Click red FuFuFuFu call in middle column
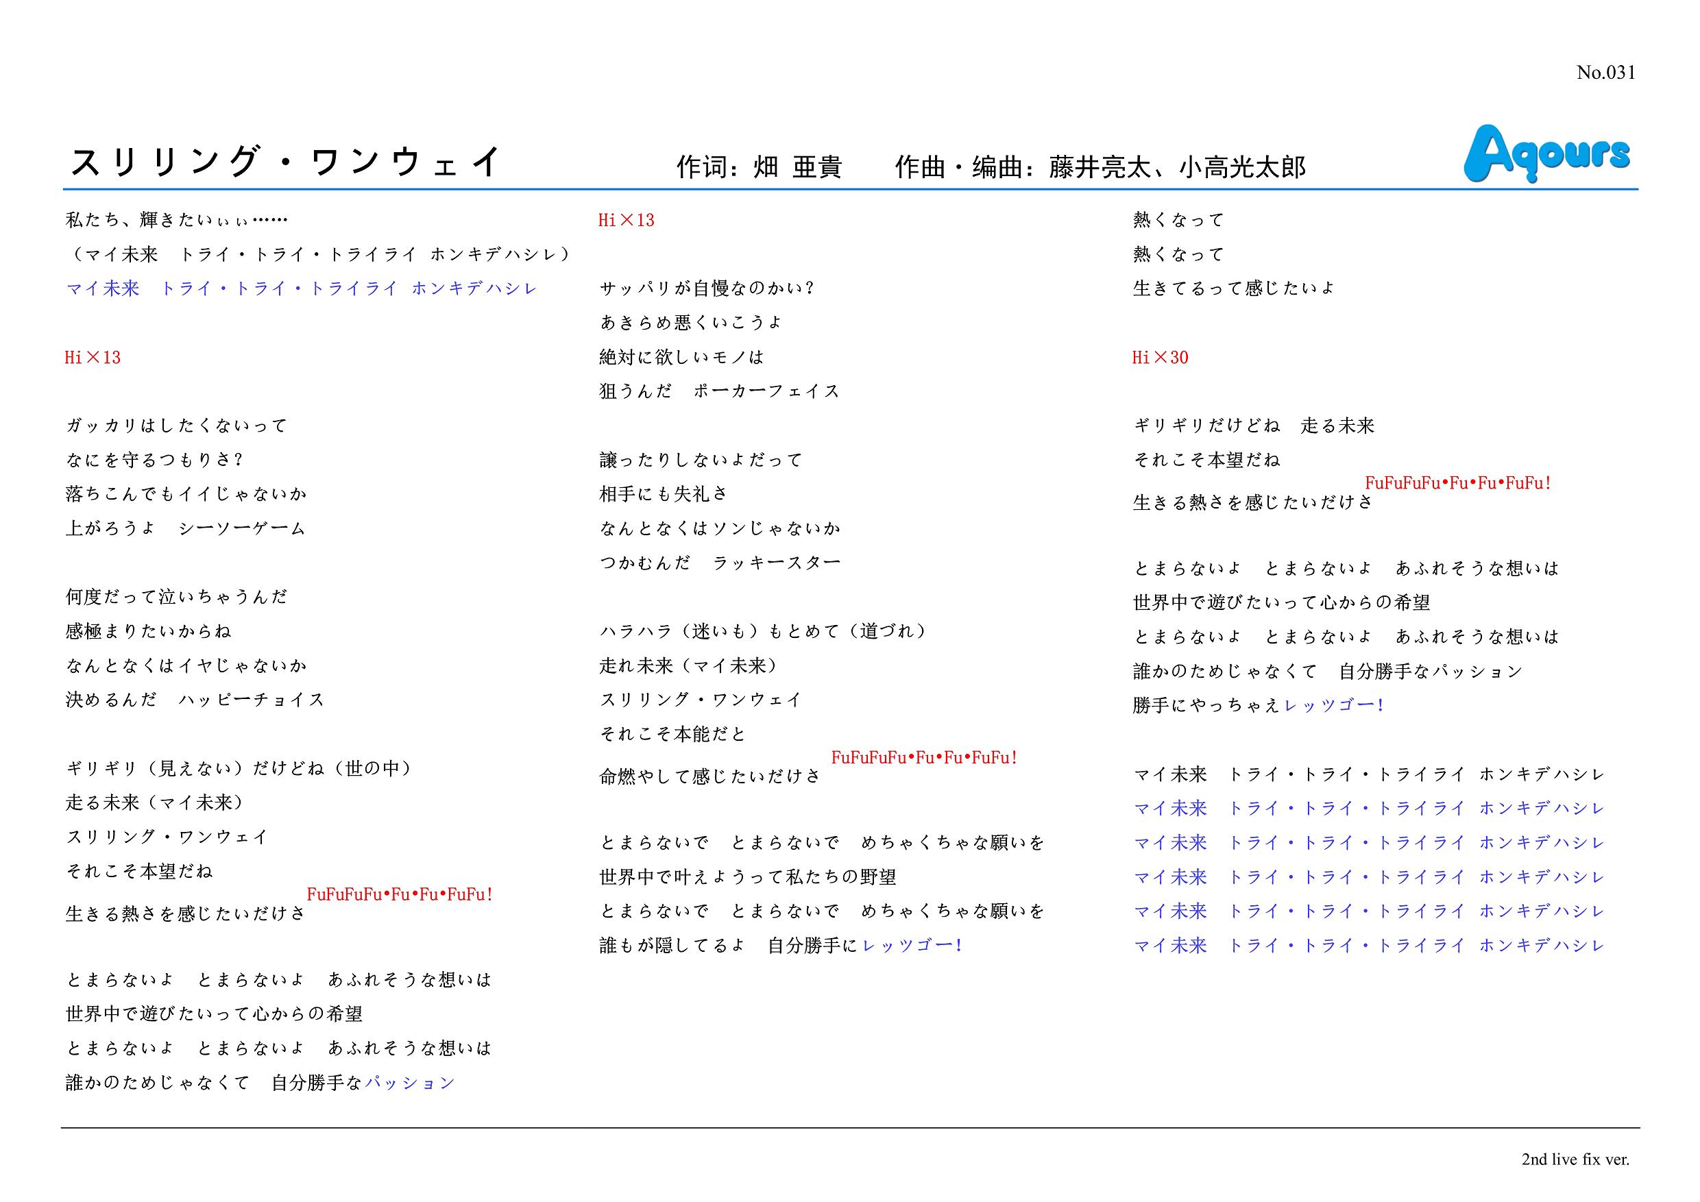Screen dimensions: 1700x1202 924,757
